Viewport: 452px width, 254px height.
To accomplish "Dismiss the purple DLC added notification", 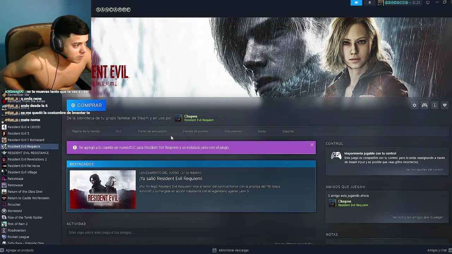I will pyautogui.click(x=312, y=145).
